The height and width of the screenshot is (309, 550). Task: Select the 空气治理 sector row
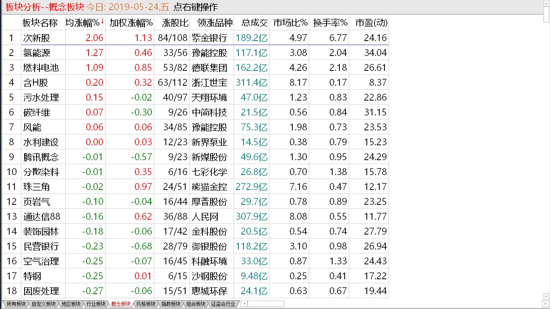click(195, 261)
